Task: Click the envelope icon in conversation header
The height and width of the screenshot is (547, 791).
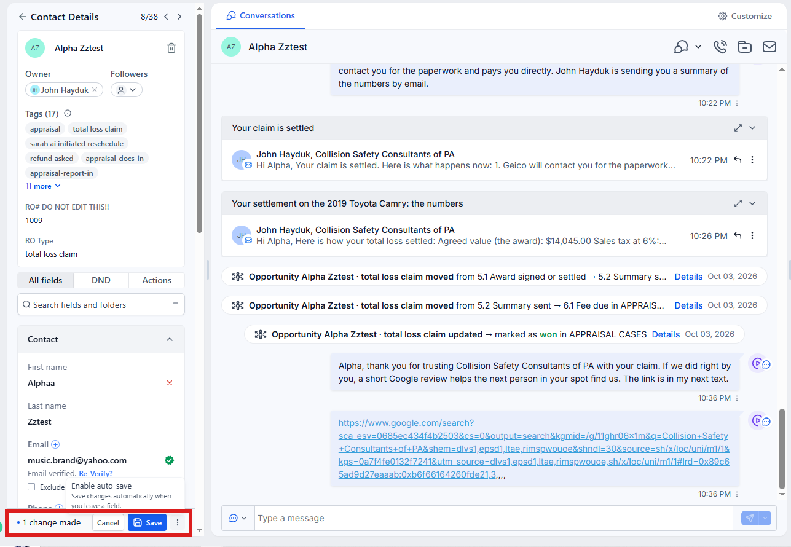Action: 769,47
